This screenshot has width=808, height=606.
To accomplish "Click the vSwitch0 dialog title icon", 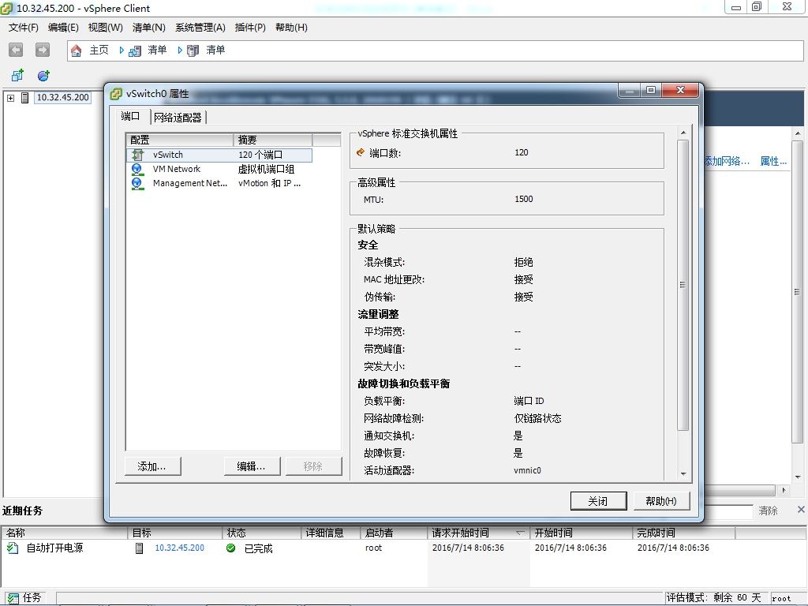I will [x=117, y=94].
